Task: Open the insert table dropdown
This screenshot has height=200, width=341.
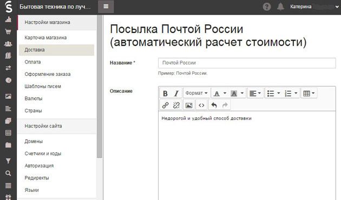Action: (x=309, y=93)
